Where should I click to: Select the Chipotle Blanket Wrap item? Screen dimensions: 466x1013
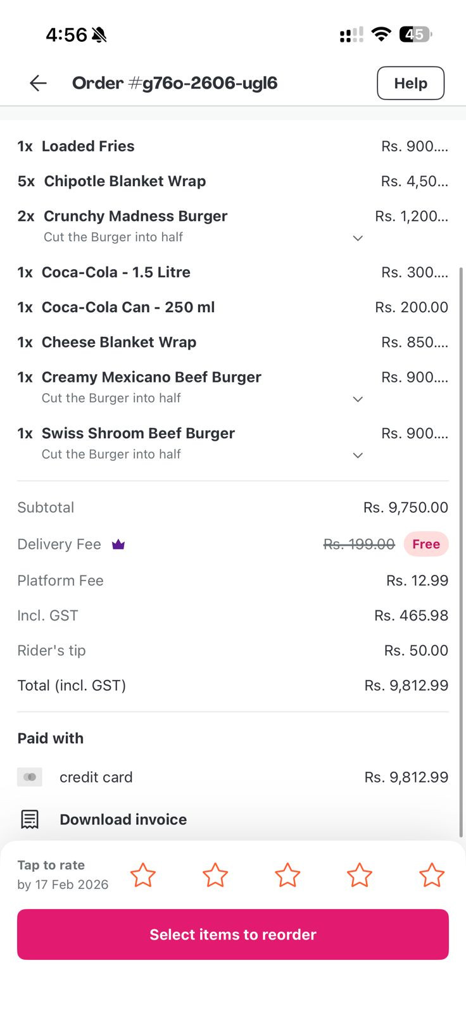(x=125, y=181)
